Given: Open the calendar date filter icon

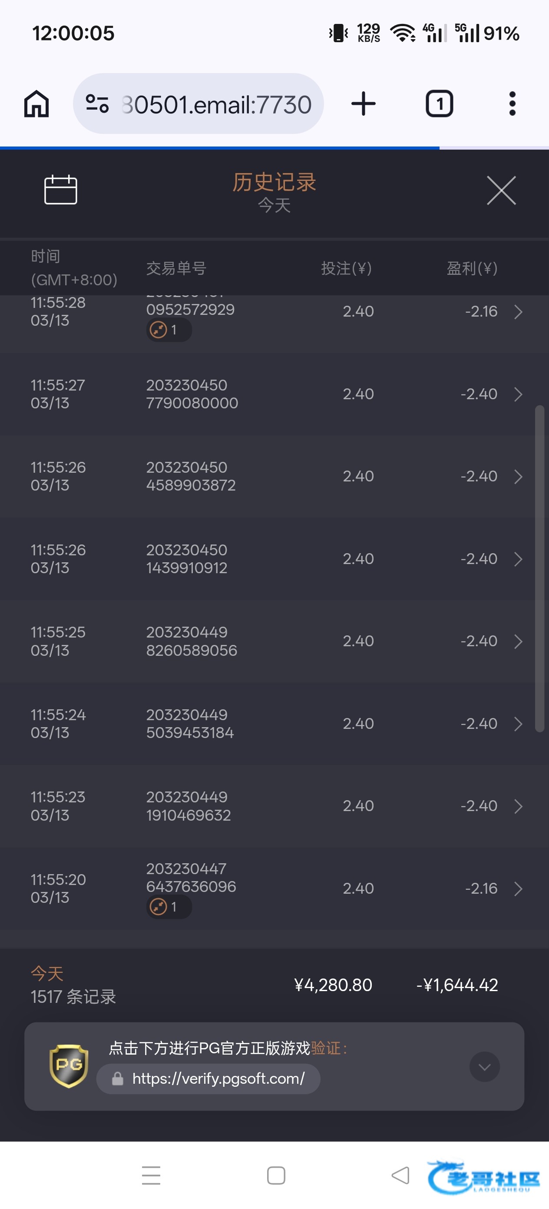Looking at the screenshot, I should (60, 190).
